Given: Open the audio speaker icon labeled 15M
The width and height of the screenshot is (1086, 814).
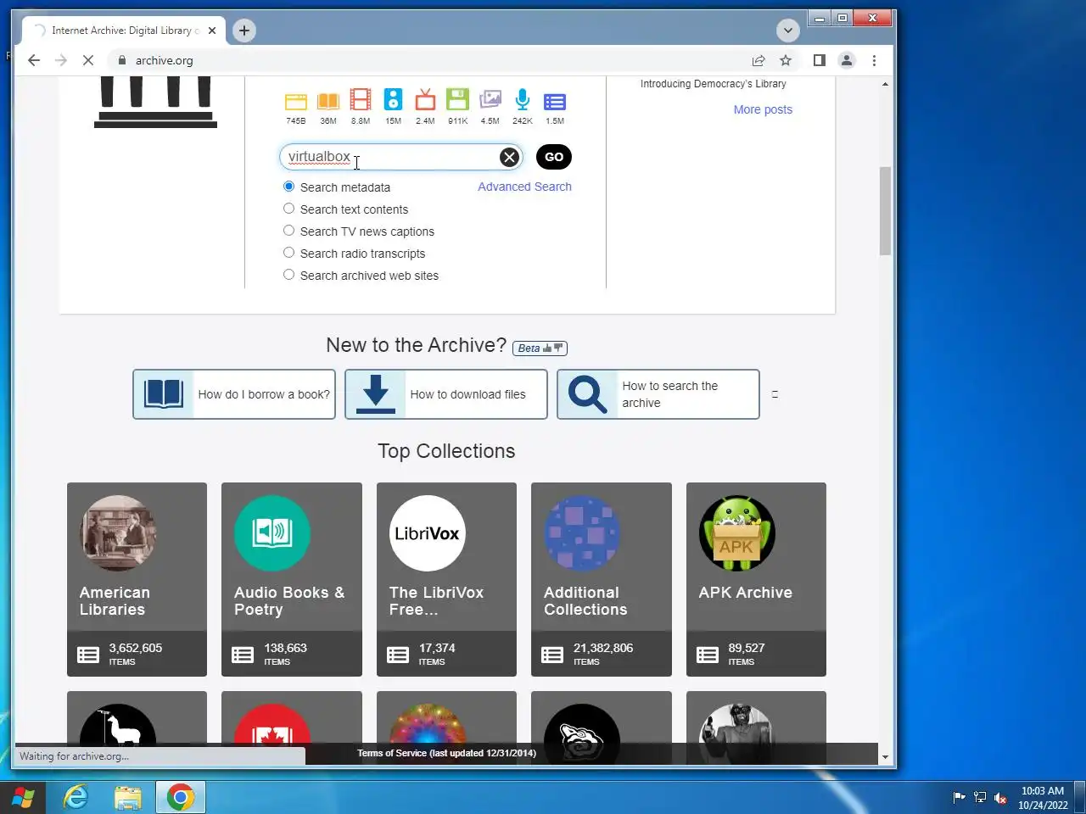Looking at the screenshot, I should tap(393, 100).
